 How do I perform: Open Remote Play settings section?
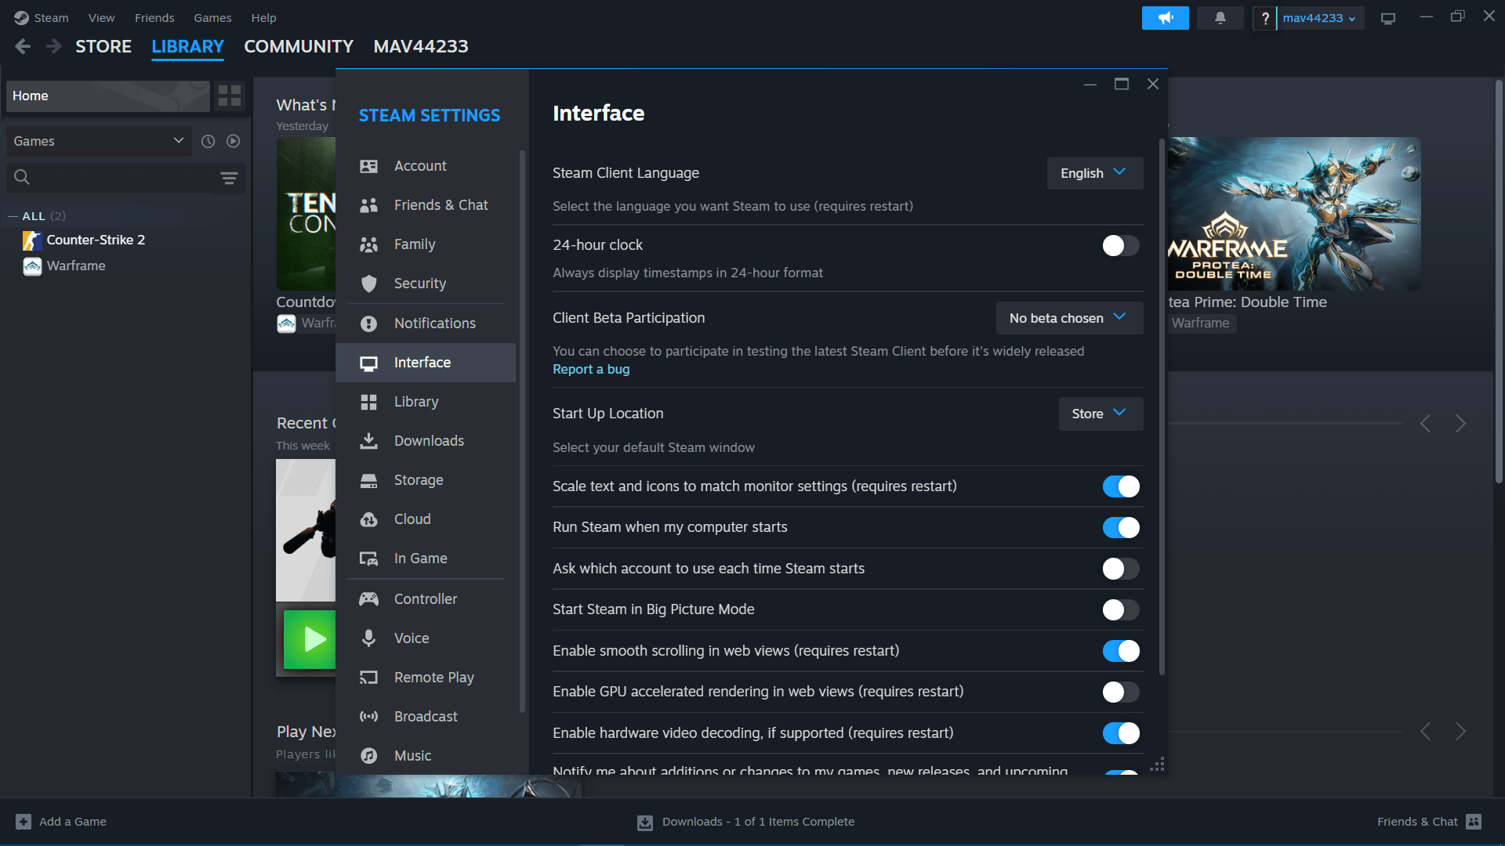pyautogui.click(x=426, y=678)
